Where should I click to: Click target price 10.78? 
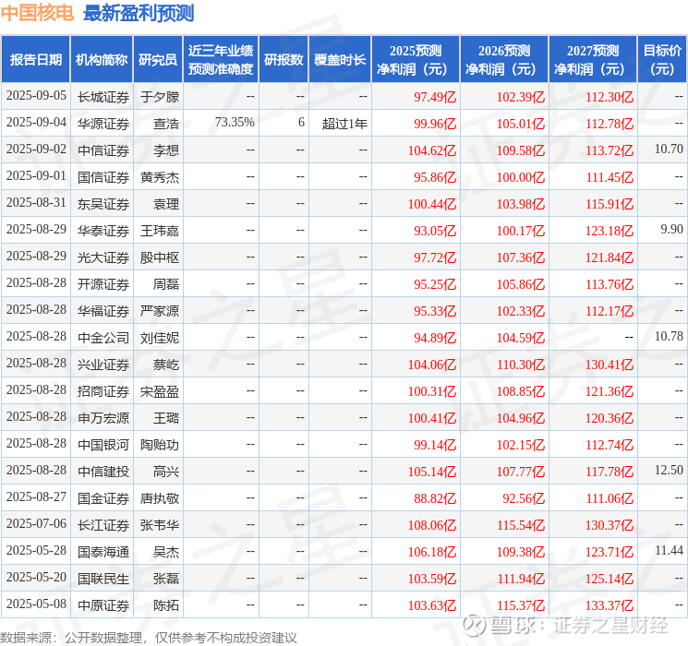point(669,336)
